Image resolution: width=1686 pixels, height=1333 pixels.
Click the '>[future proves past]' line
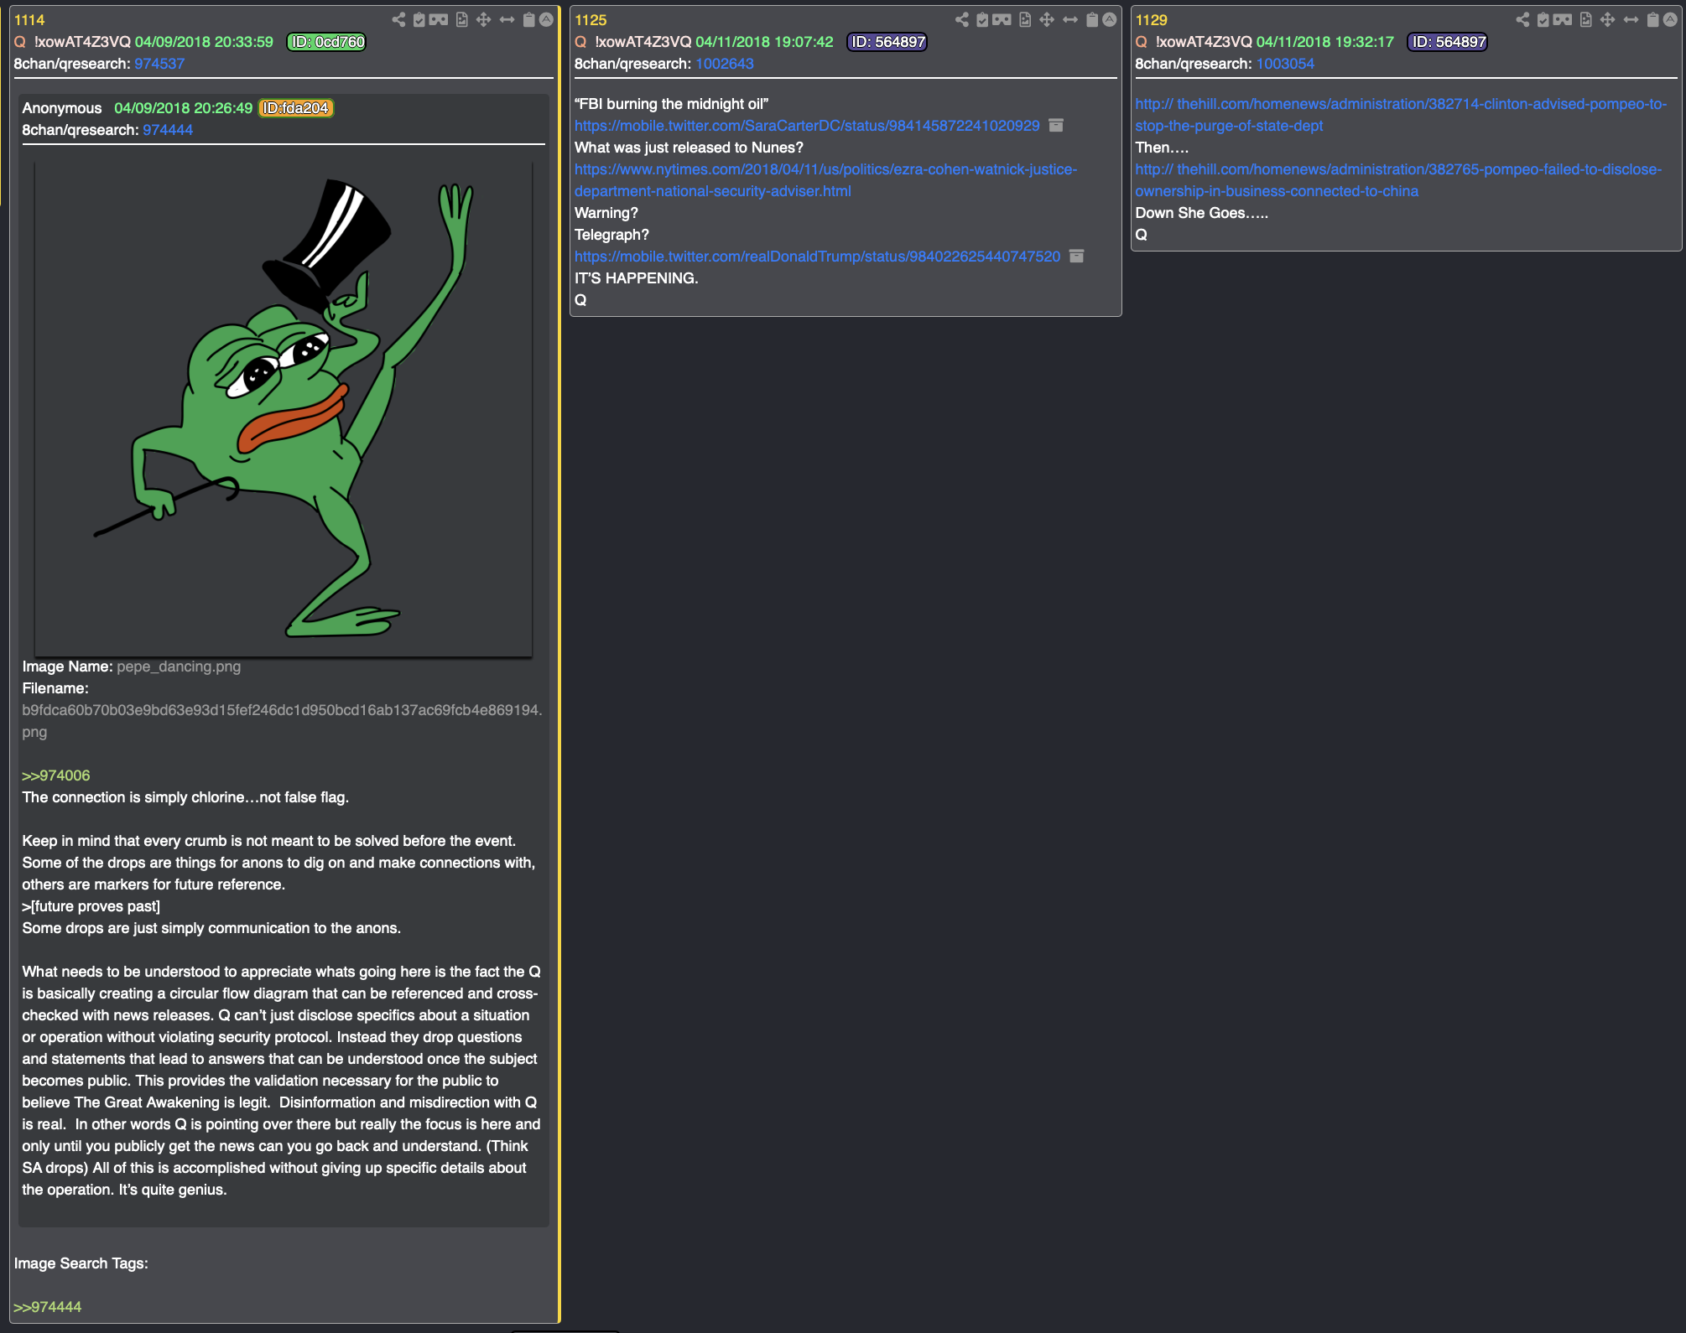click(x=91, y=906)
